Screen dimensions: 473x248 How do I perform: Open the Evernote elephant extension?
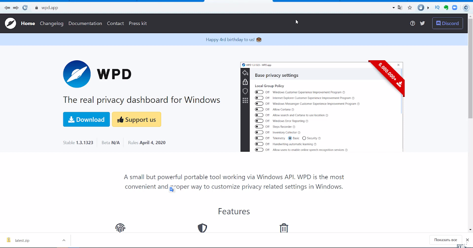(446, 7)
